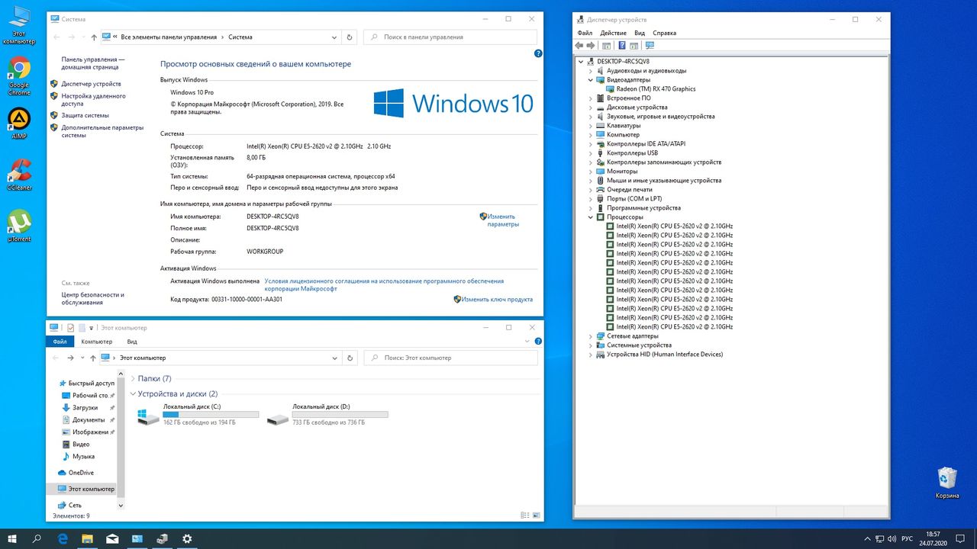The height and width of the screenshot is (549, 977).
Task: Open the CCleaner desktop icon
Action: point(19,175)
